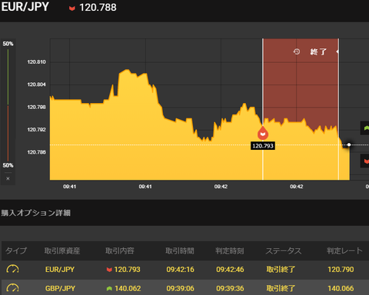Click the 120.793 price label tag
The image size is (369, 295).
[x=263, y=146]
